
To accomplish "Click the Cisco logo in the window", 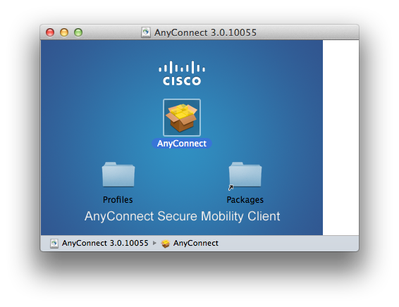I will click(182, 73).
